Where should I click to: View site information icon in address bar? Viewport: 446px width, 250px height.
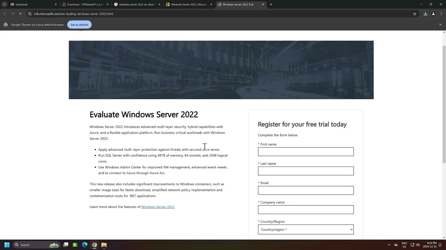tap(30, 14)
